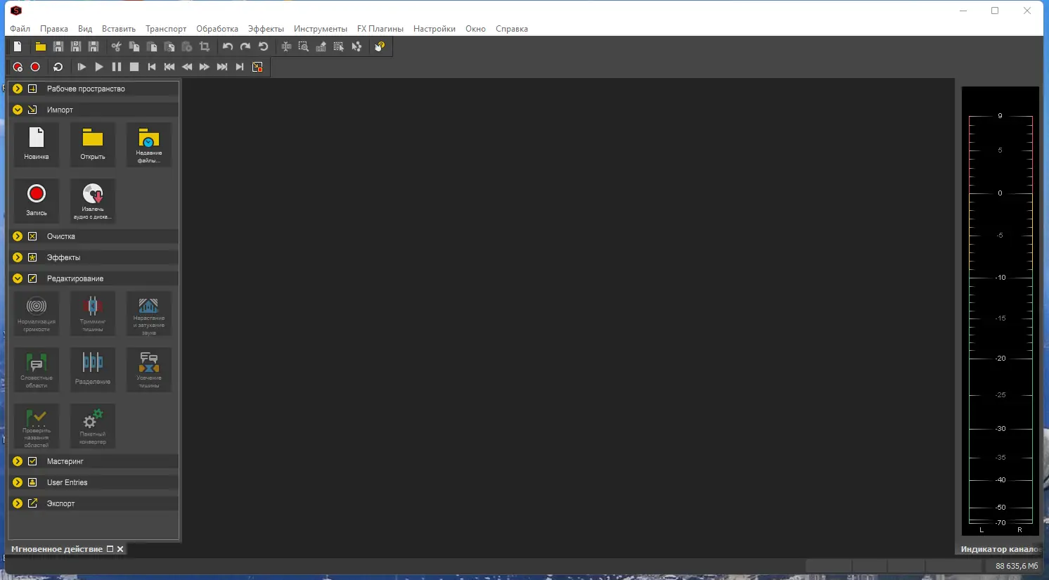Open the Обработка menu
This screenshot has height=580, width=1049.
click(217, 29)
